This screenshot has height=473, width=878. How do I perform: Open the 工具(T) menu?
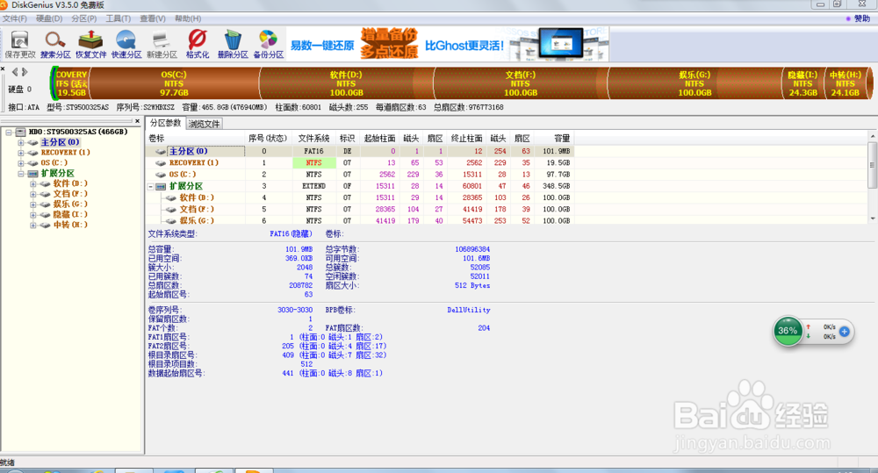(119, 18)
